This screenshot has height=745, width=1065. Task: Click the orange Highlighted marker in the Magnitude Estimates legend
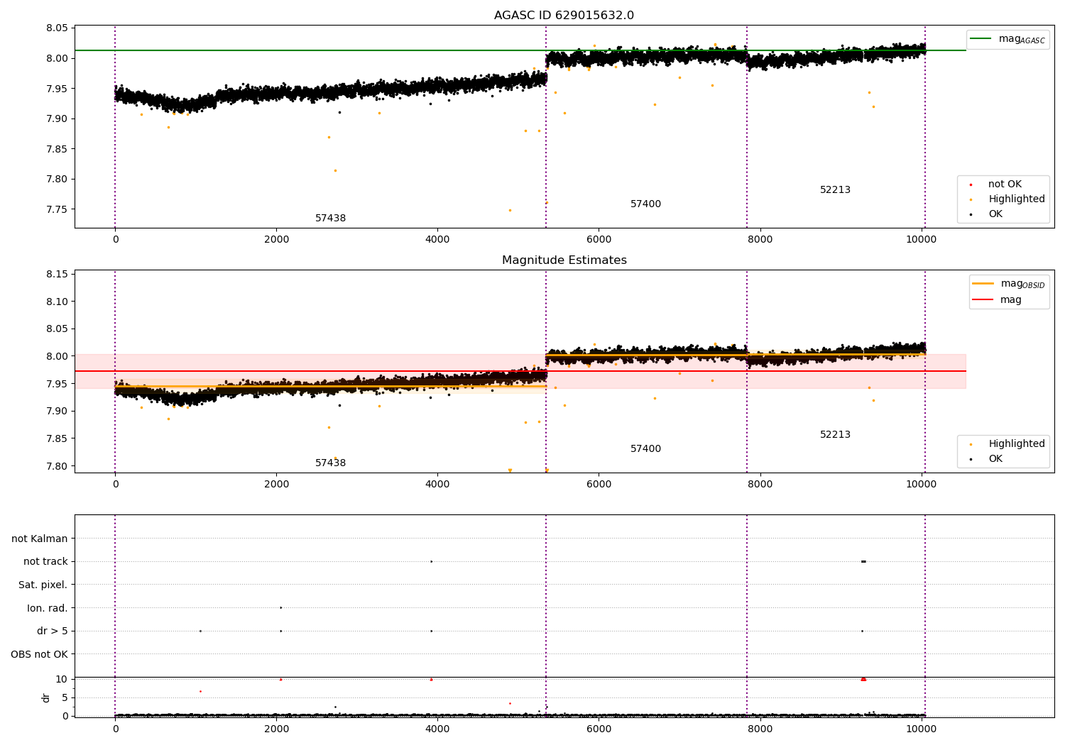[x=971, y=444]
